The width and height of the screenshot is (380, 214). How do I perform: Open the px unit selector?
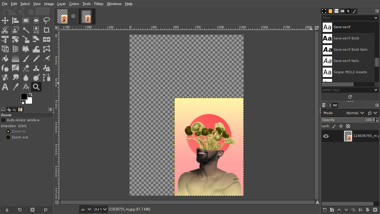(86, 209)
